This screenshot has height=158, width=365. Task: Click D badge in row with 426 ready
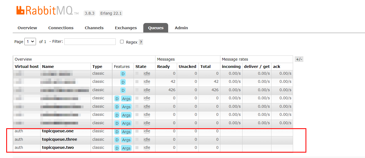pyautogui.click(x=123, y=90)
